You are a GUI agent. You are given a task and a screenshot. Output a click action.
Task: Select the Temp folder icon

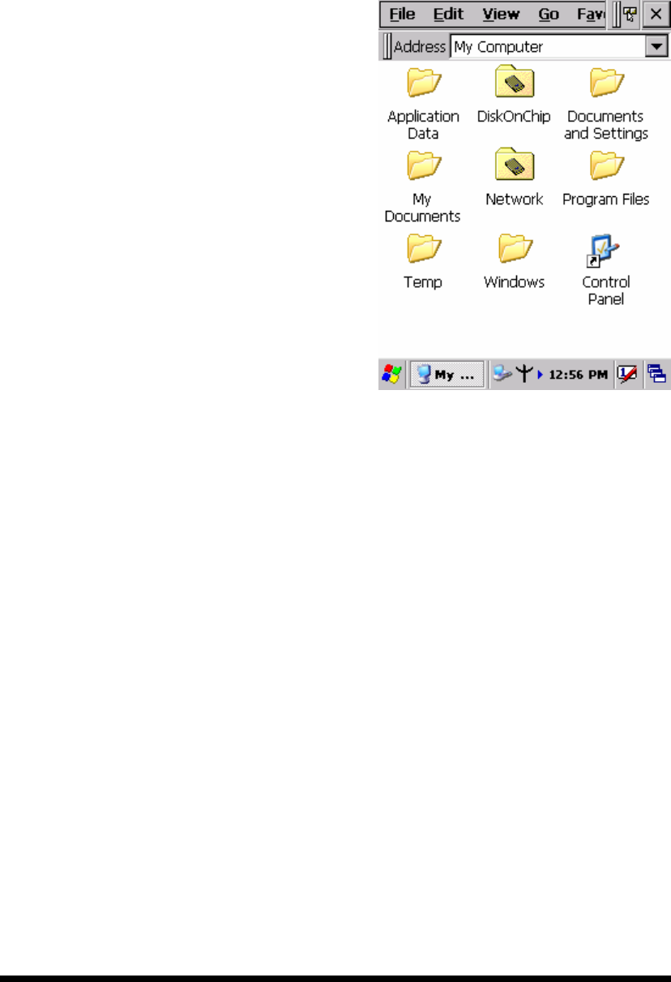tap(423, 247)
